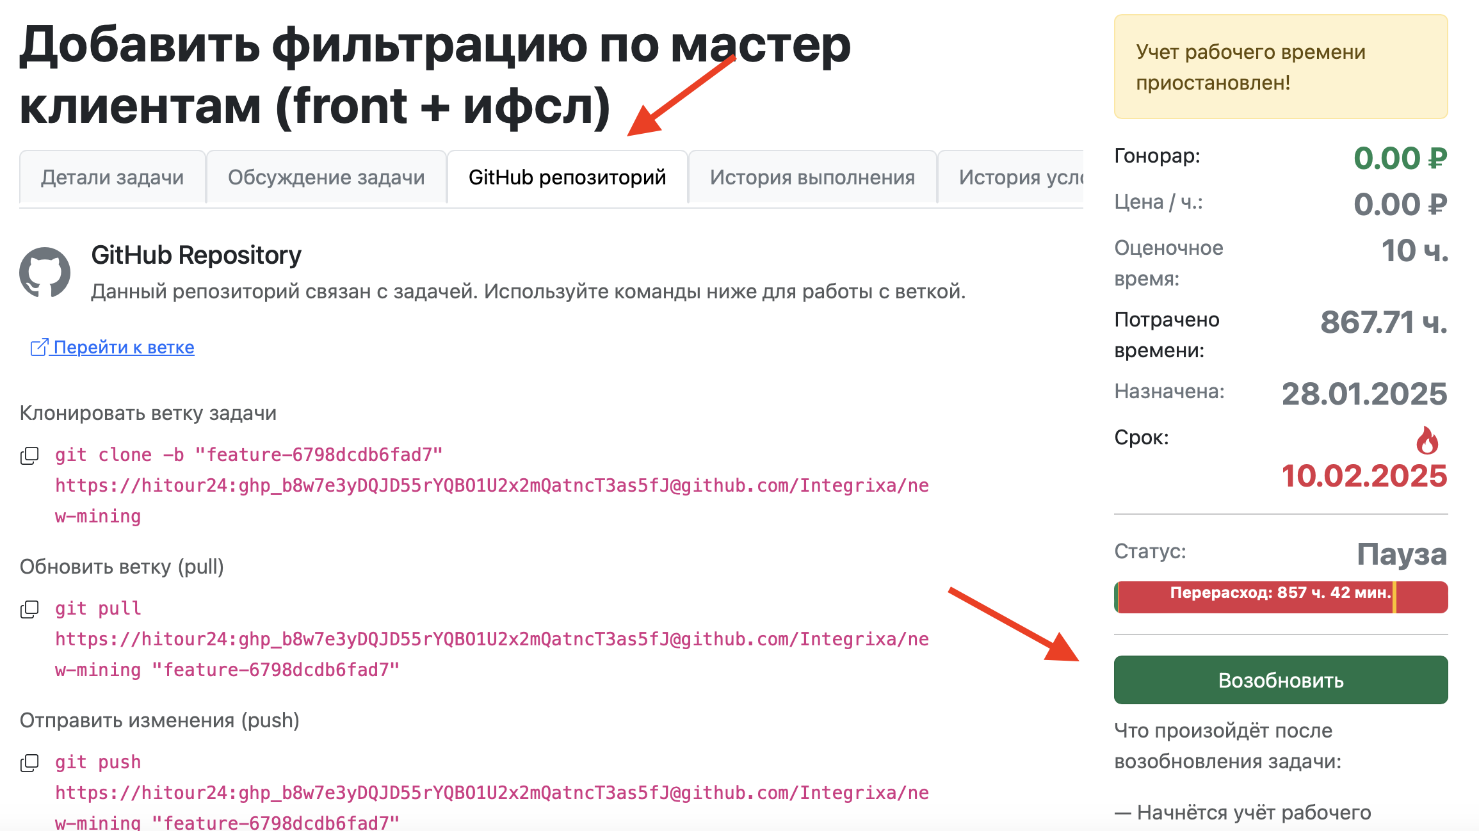The width and height of the screenshot is (1479, 831).
Task: Click the assigned date 28.01.2025
Action: click(1364, 393)
